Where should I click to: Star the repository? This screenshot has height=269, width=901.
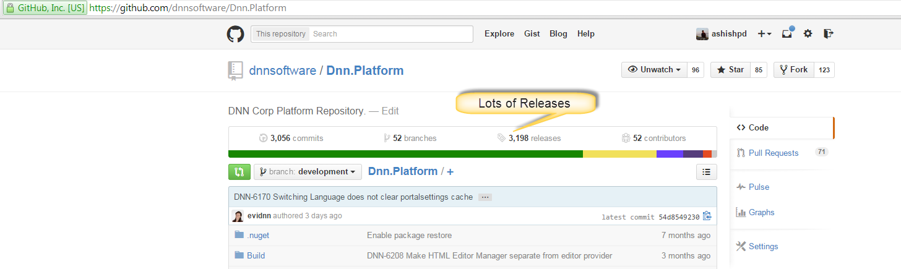coord(730,70)
